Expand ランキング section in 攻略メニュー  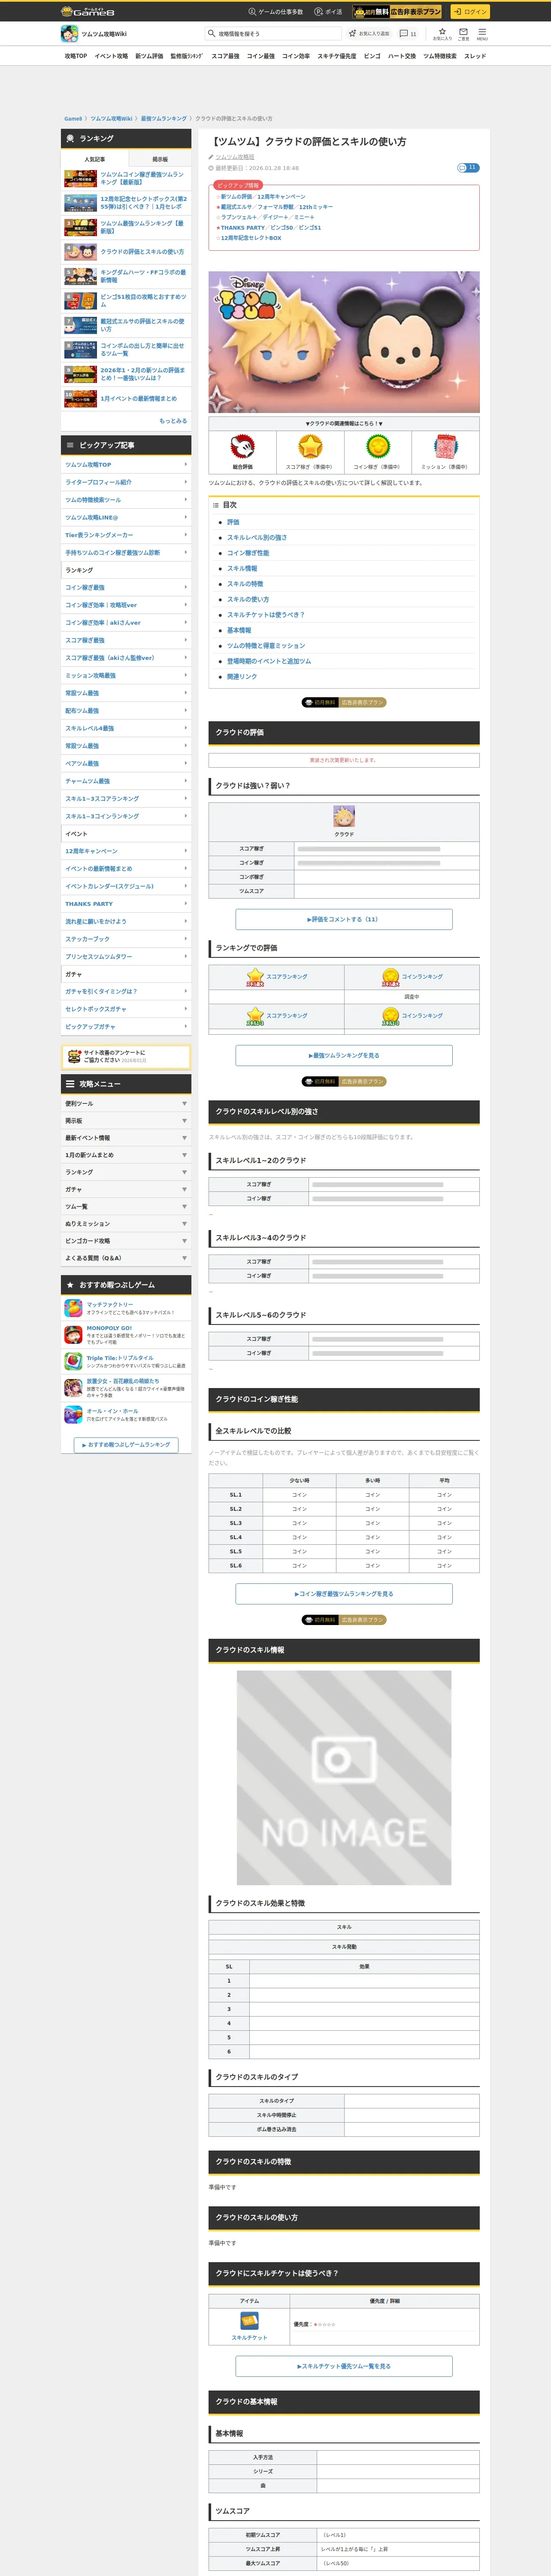pos(126,1172)
